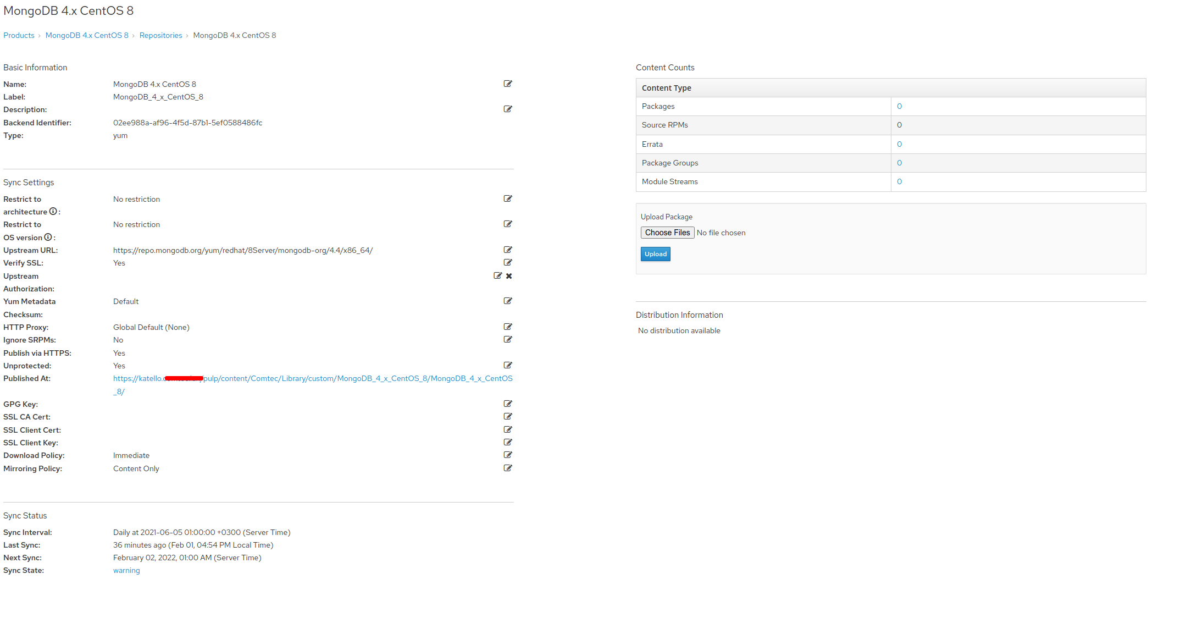Image resolution: width=1186 pixels, height=640 pixels.
Task: Click 'No file chosen' text
Action: click(721, 233)
